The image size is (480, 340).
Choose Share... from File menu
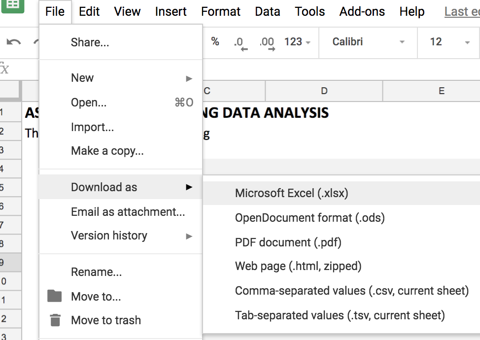tap(121, 42)
